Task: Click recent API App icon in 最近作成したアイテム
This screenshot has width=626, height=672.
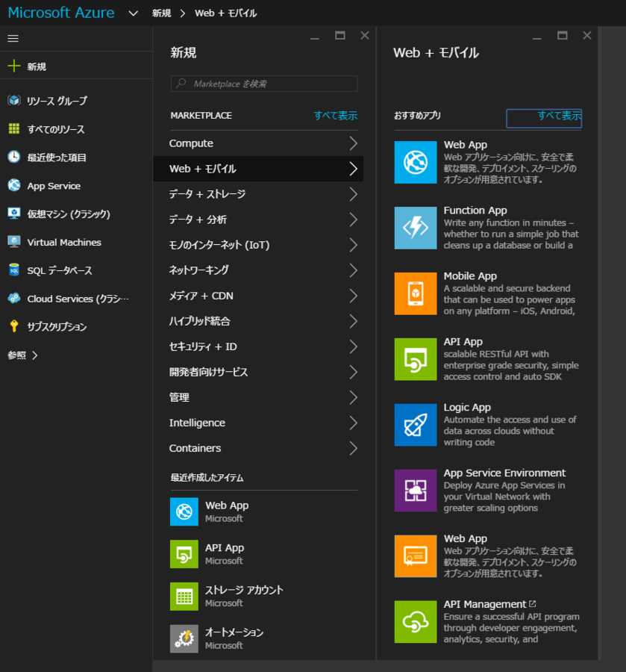Action: [x=184, y=554]
